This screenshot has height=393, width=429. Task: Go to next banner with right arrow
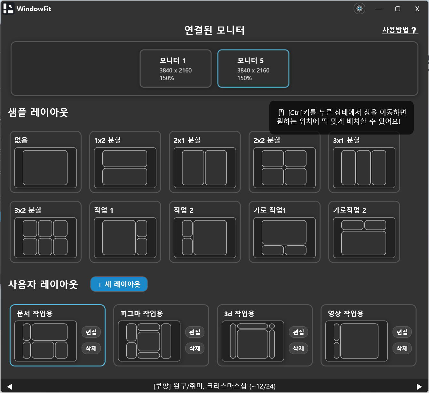click(419, 386)
